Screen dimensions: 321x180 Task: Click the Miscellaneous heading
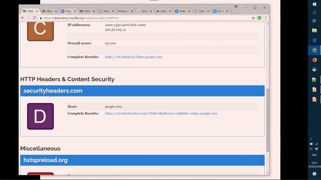coord(40,148)
